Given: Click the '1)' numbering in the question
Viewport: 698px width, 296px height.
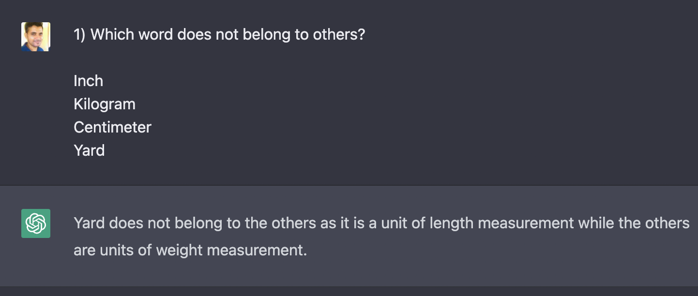Looking at the screenshot, I should click(x=79, y=35).
